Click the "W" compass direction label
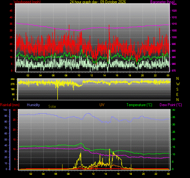The width and height of the screenshot is (190, 178). tap(178, 84)
